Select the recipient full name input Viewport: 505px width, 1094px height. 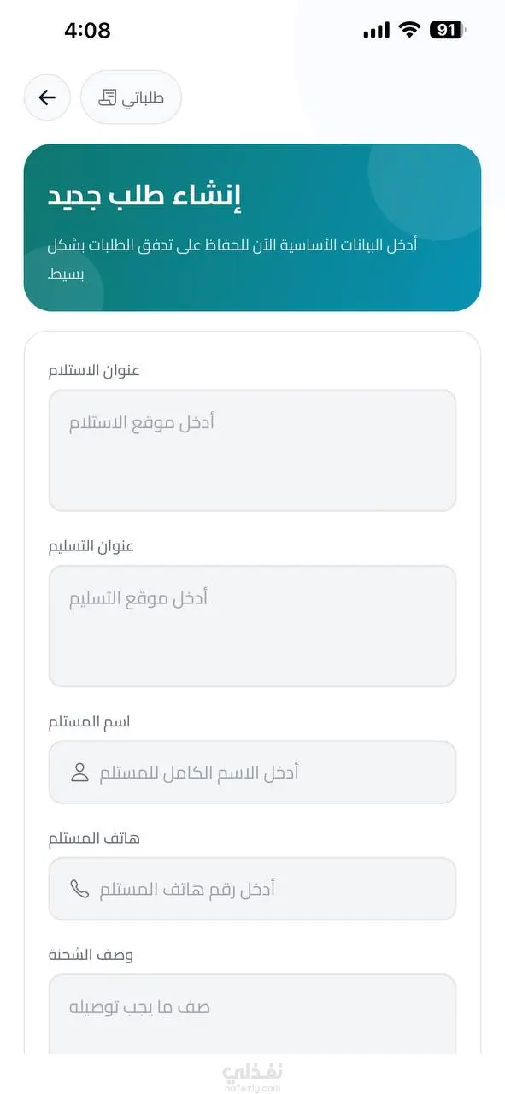(252, 773)
